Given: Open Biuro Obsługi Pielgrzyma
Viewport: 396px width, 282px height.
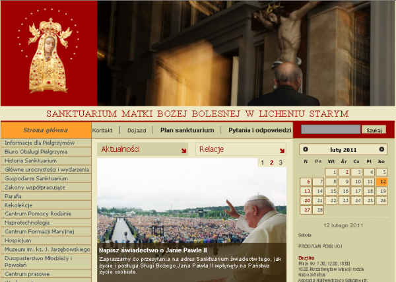Looking at the screenshot, I should [46, 152].
